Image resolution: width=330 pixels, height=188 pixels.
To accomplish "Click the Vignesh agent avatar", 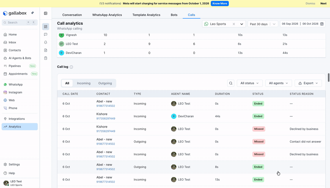I will point(61,35).
